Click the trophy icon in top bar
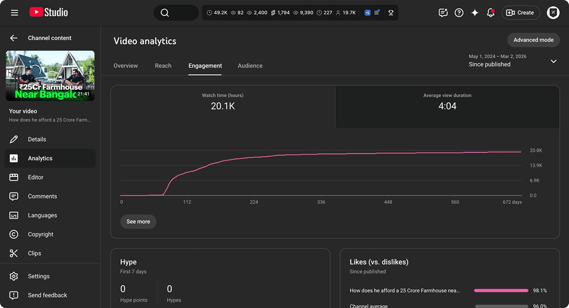569x308 pixels. [391, 13]
